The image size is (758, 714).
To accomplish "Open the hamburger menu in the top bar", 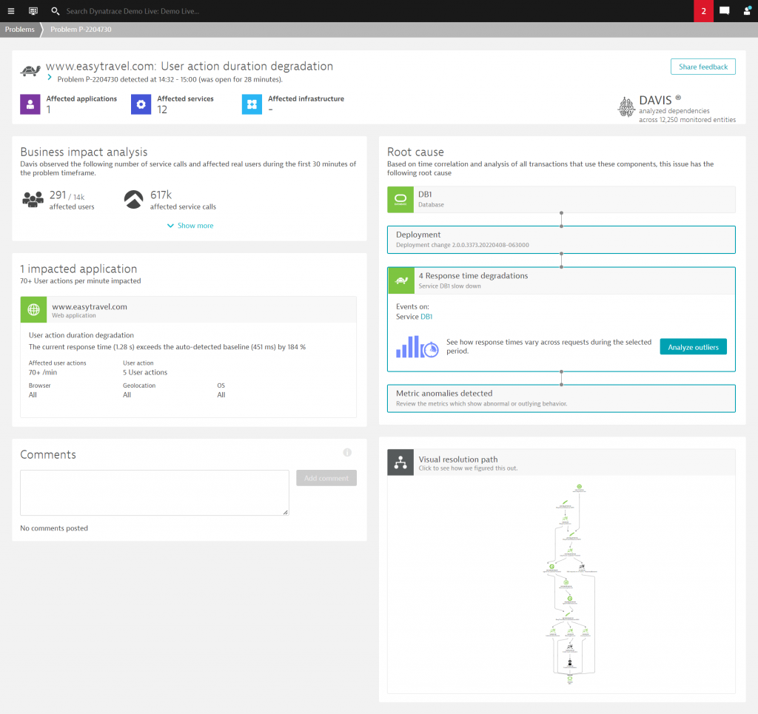I will (10, 10).
